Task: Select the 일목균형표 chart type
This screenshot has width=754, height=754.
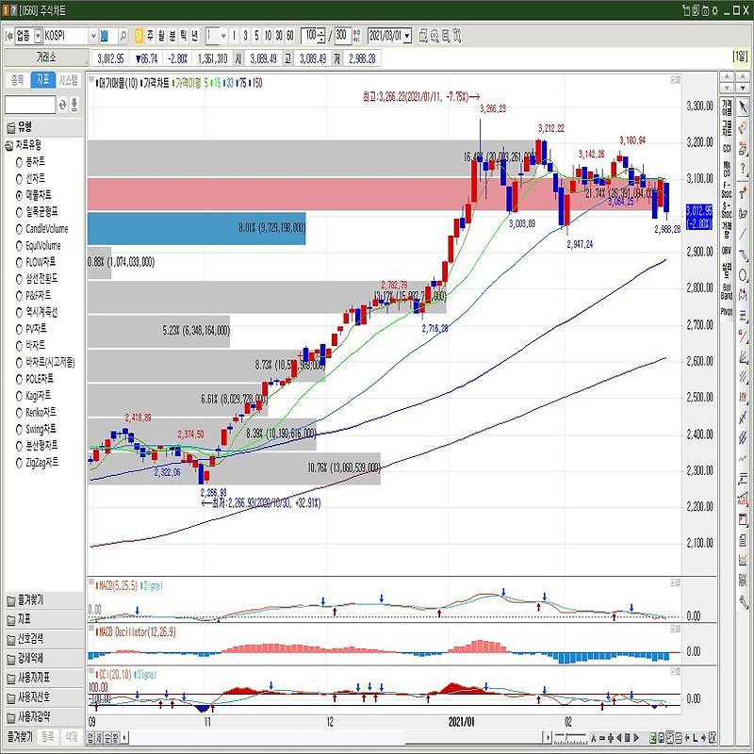Action: (x=37, y=211)
